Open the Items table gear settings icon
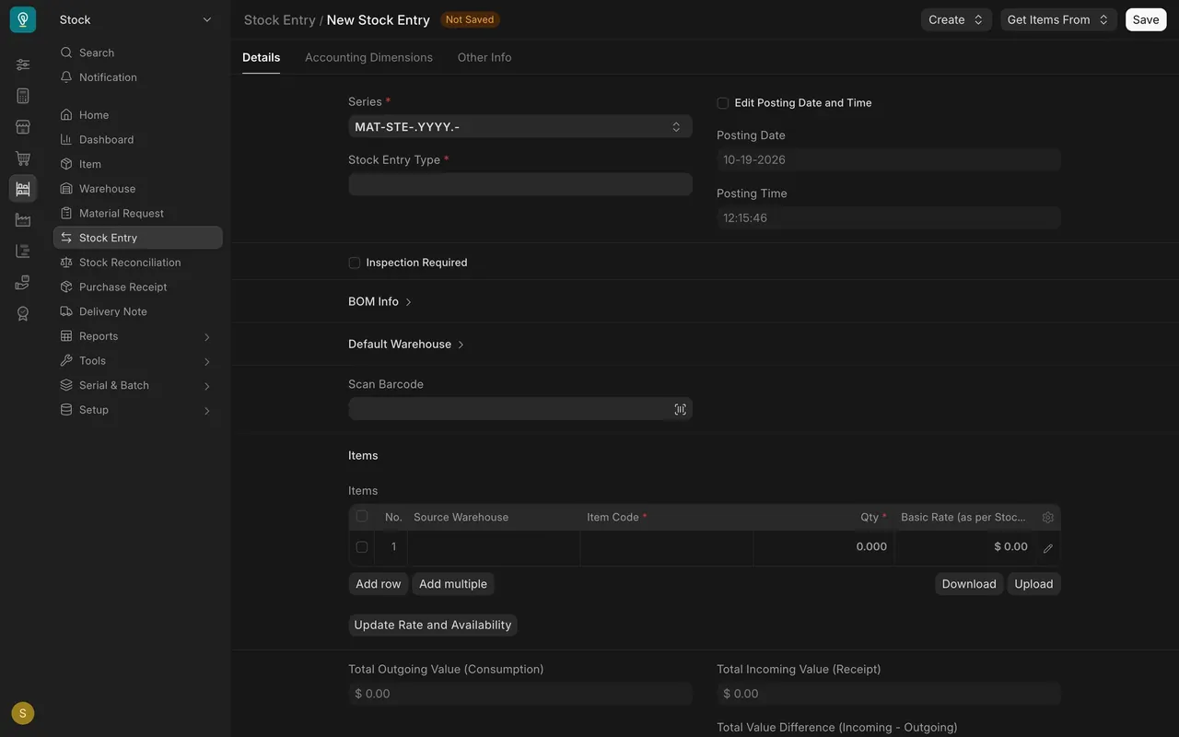Screen dimensions: 1179x737 [1047, 518]
